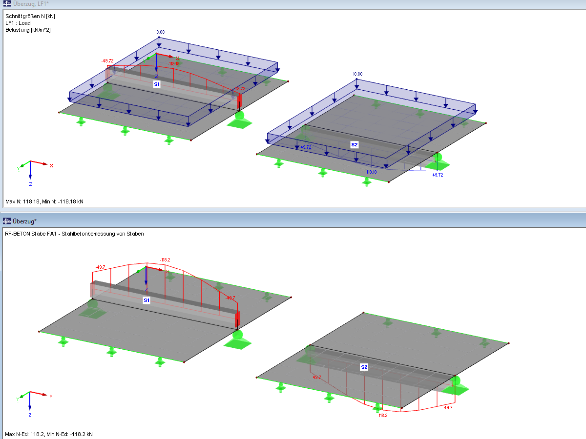Click the 10.00 load value above the left slab
The image size is (586, 439).
[160, 32]
